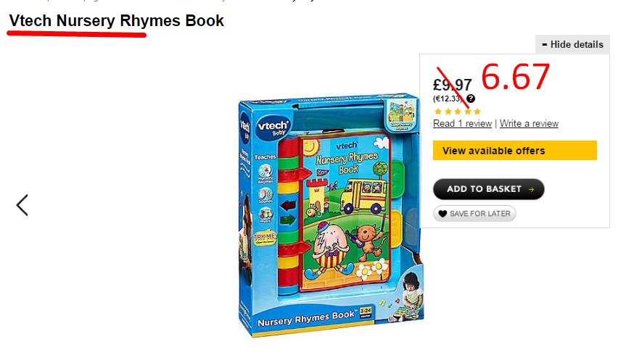This screenshot has width=626, height=360.
Task: Save the product for later
Action: (x=474, y=213)
